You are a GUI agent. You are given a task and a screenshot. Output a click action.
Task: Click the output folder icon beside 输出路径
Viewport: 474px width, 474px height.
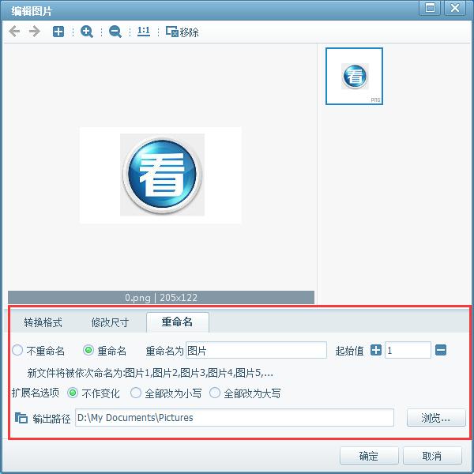[21, 418]
